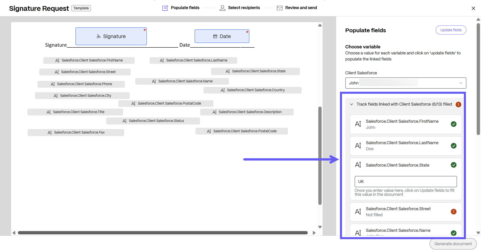
Task: Click the document vertical scrollbar thumb
Action: 320,156
